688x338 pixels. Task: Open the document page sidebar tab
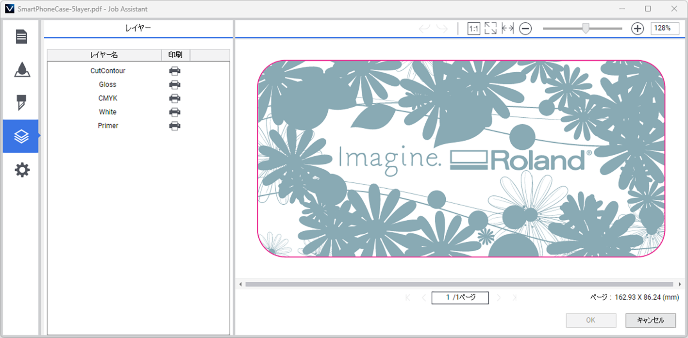(x=21, y=37)
